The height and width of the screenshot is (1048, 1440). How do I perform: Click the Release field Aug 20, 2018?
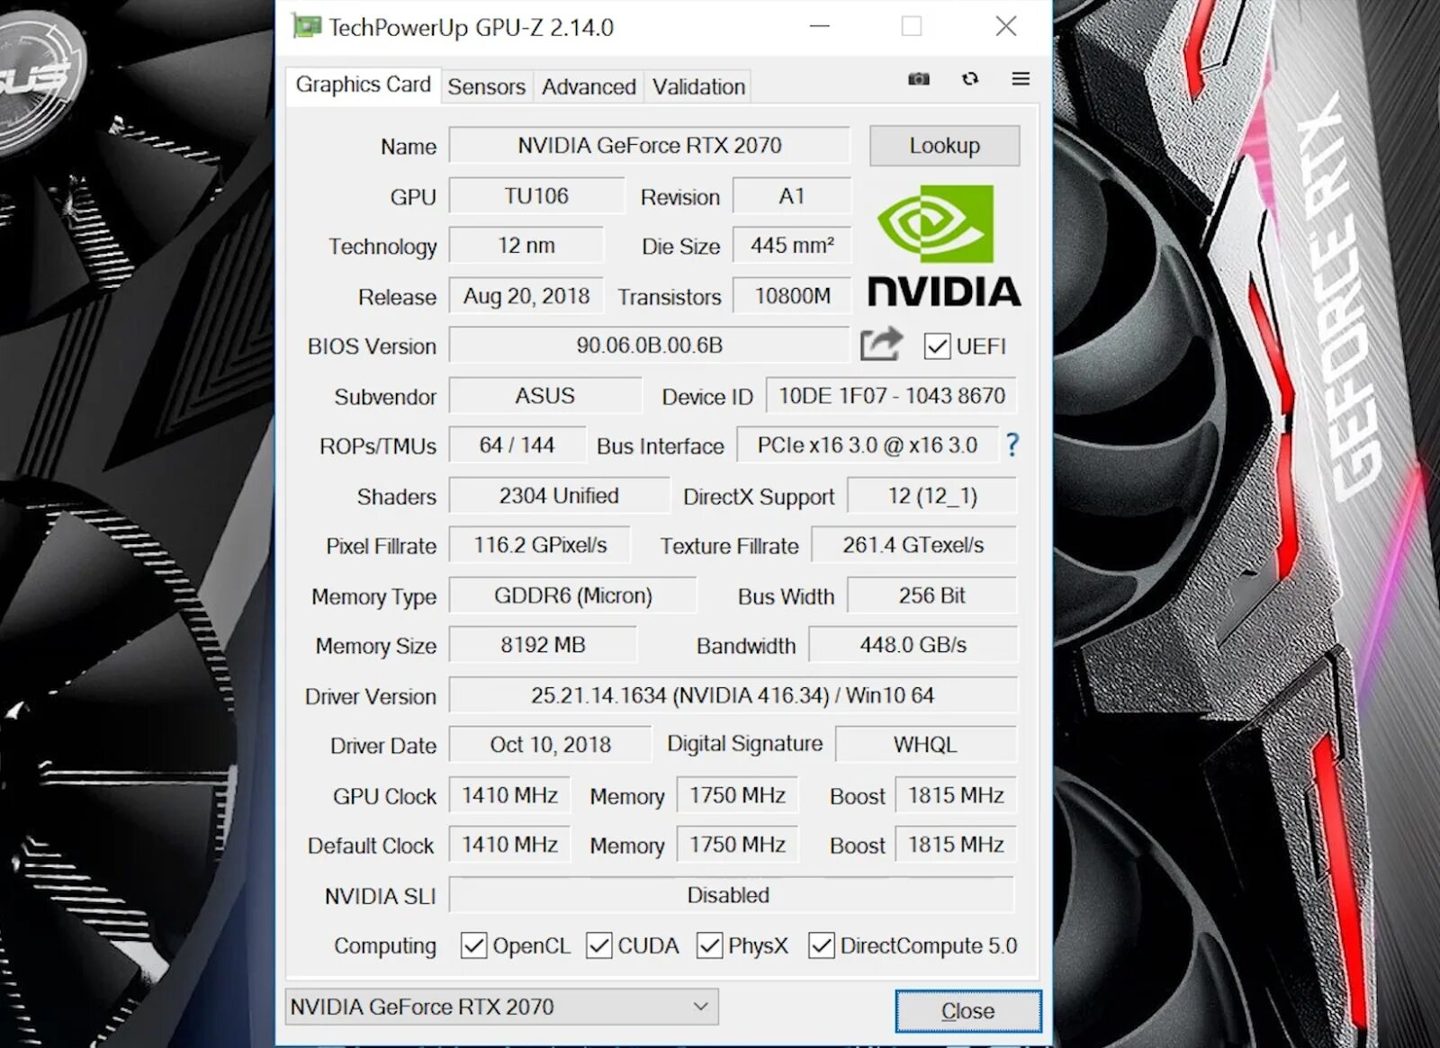point(526,296)
